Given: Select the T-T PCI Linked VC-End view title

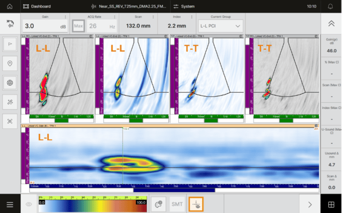Looking at the screenshot, I should (x=265, y=36).
